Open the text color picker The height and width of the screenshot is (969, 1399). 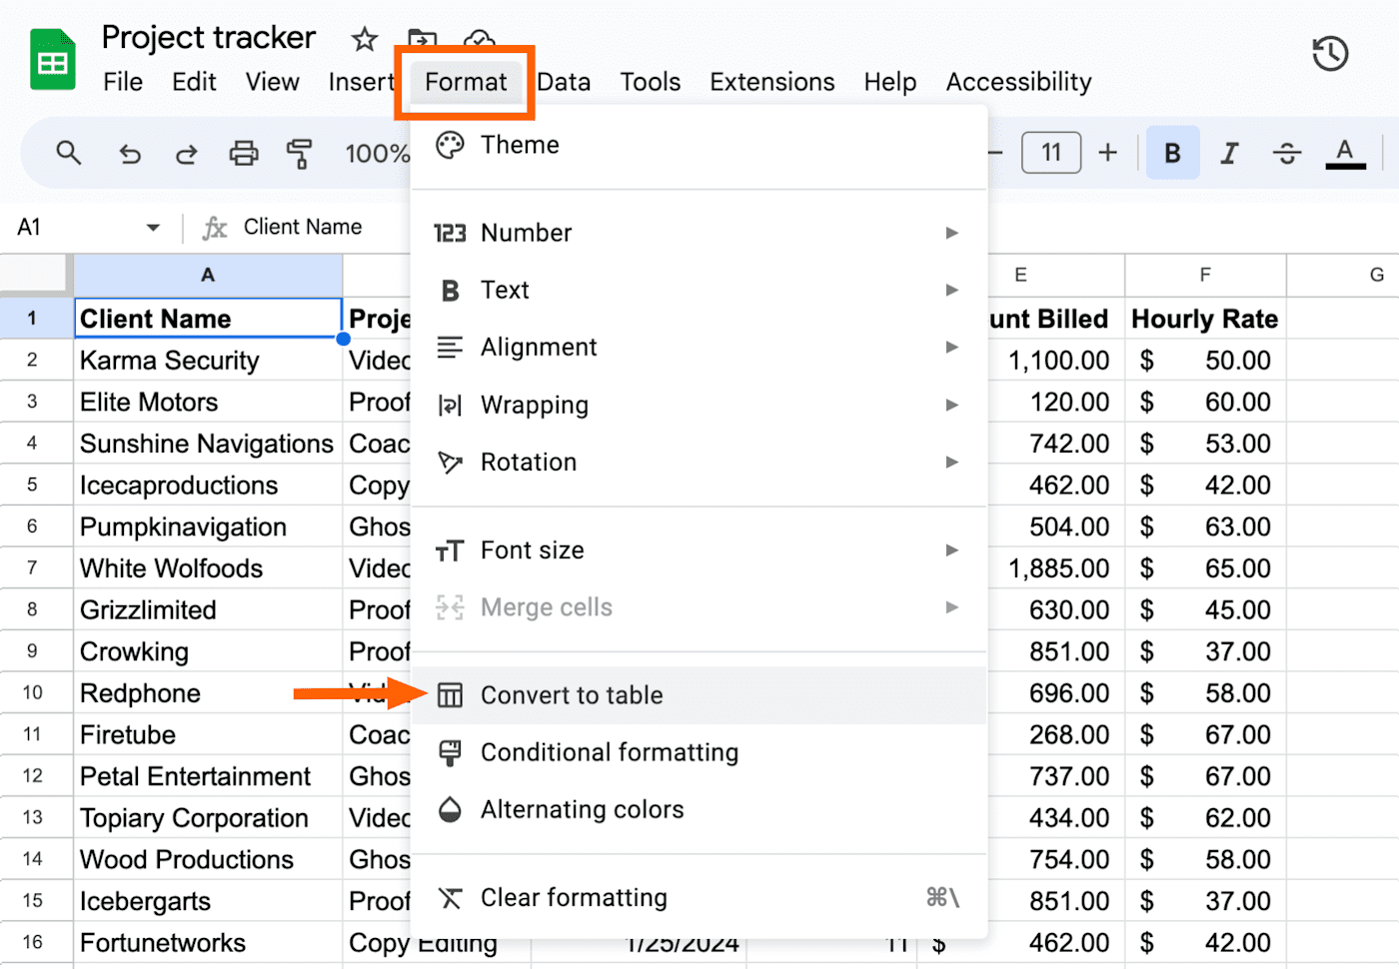[x=1345, y=152]
